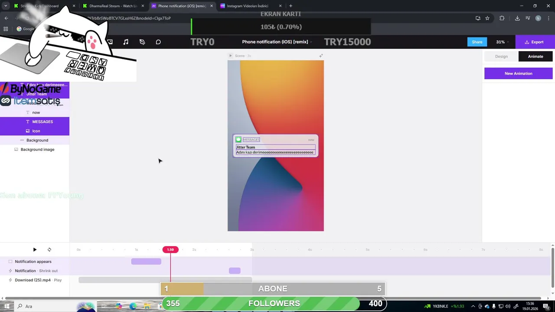The image size is (555, 312).
Task: Click the taskbar clock showing 15:36
Action: click(x=531, y=306)
